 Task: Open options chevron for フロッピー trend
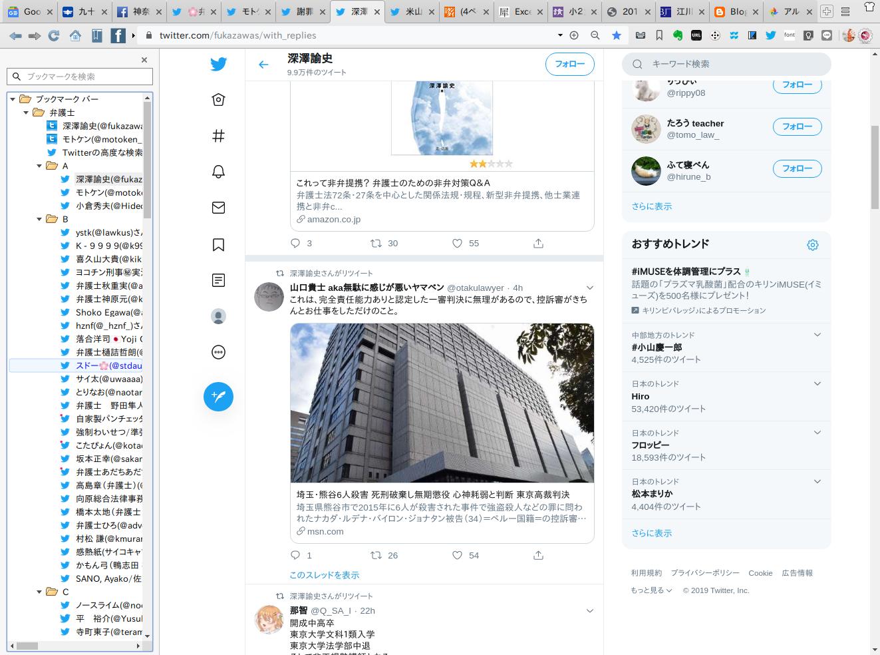tap(817, 433)
